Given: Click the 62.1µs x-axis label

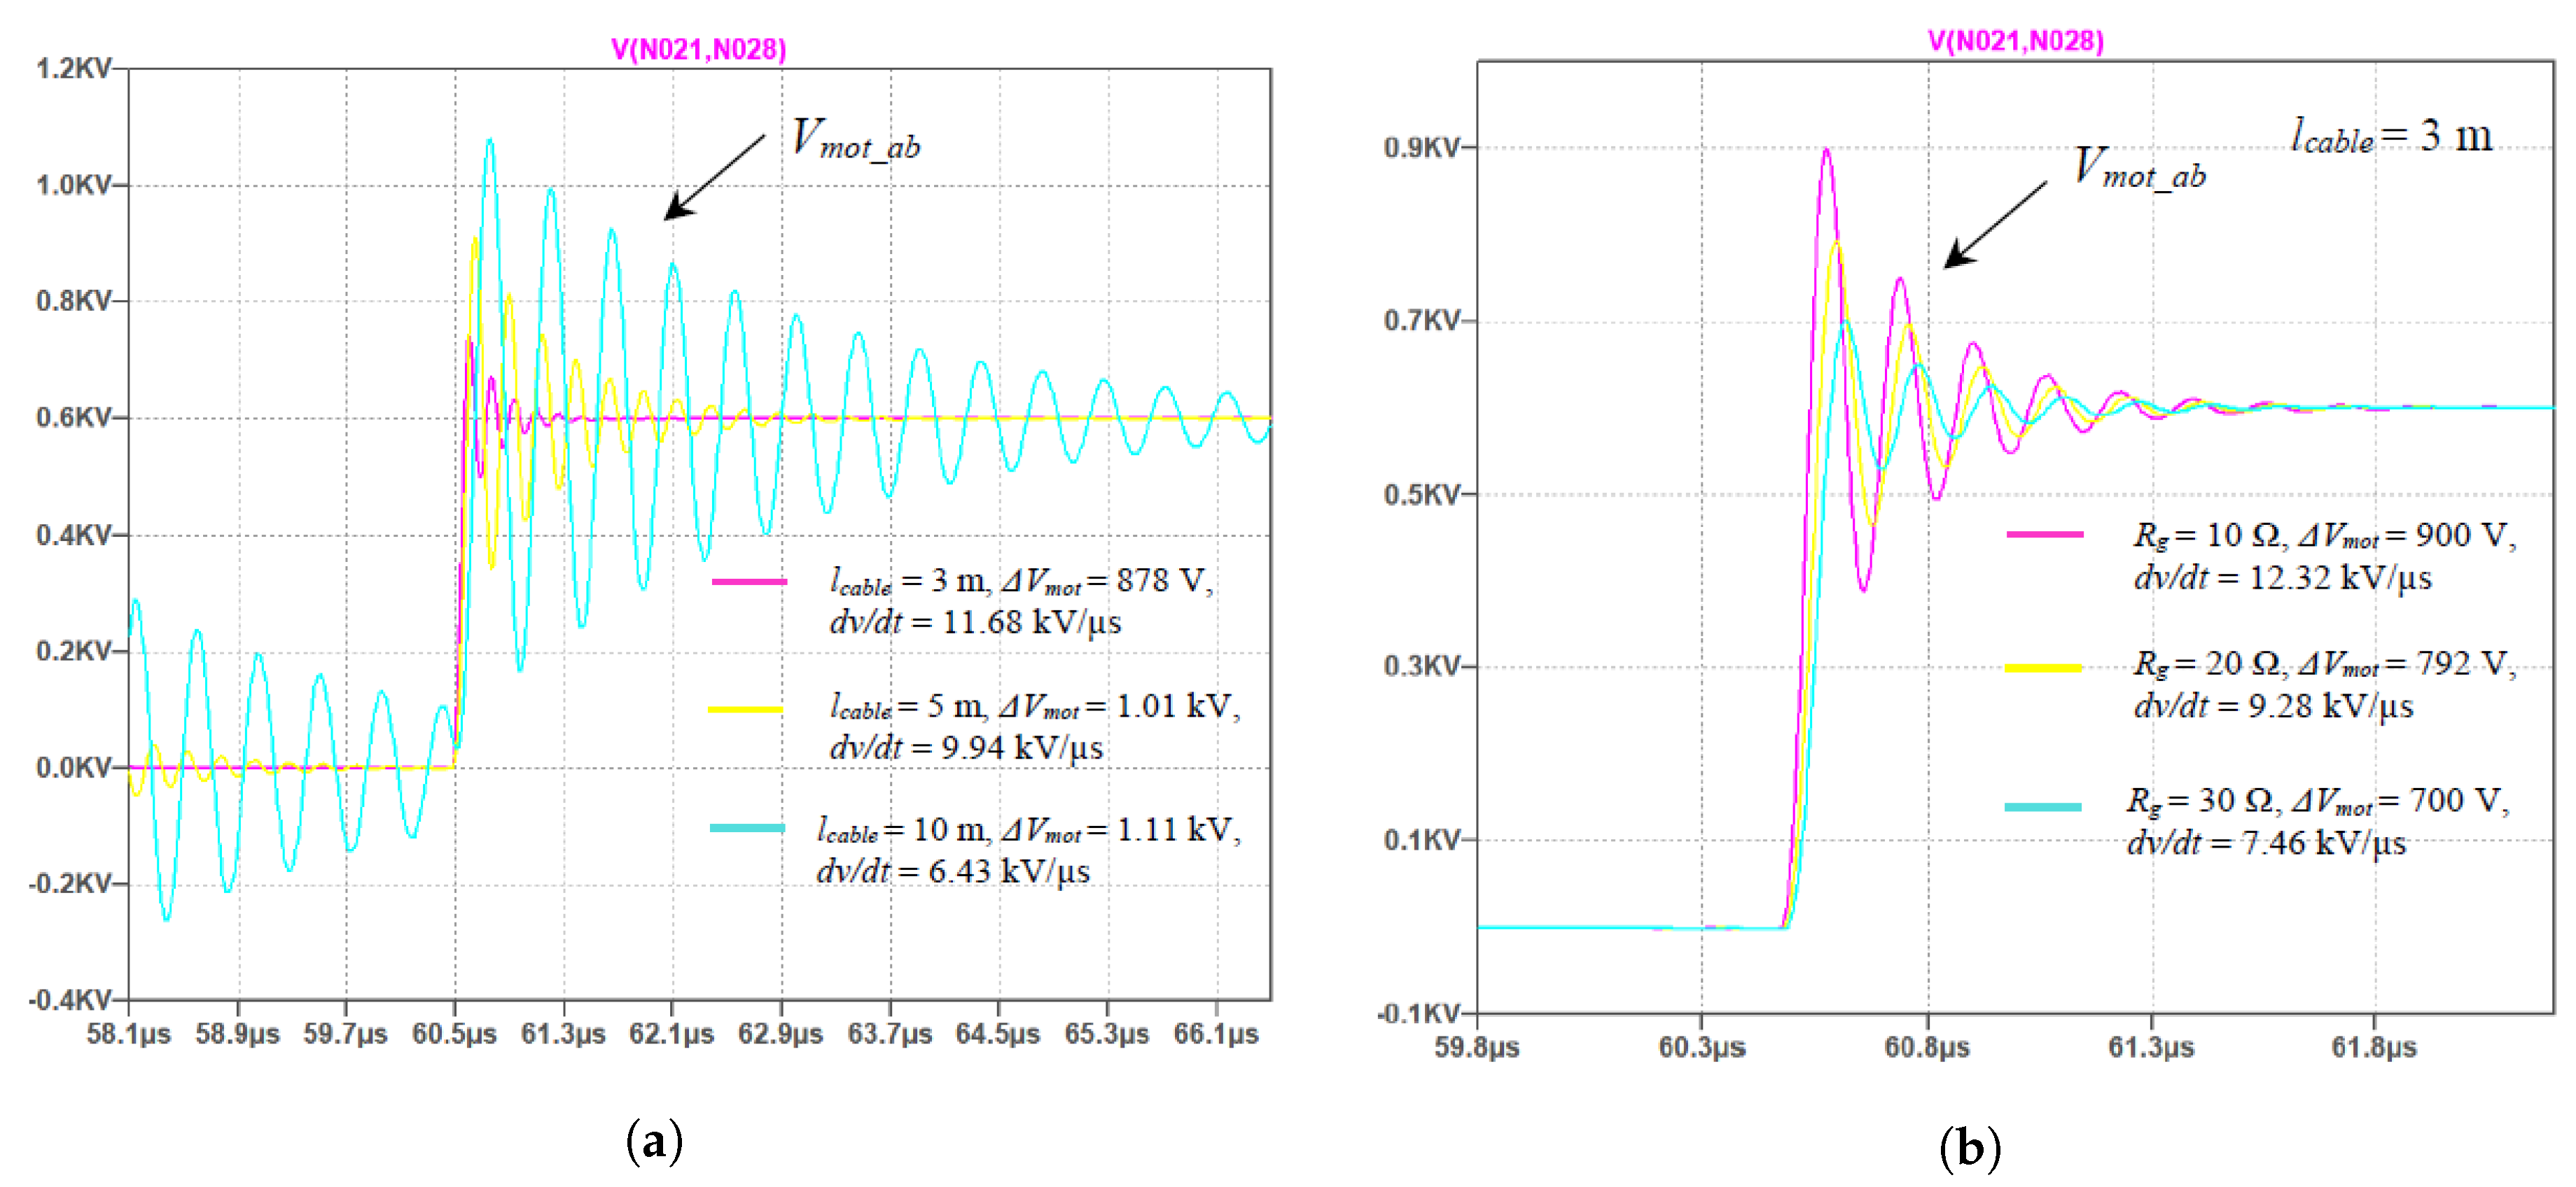Looking at the screenshot, I should click(x=671, y=1034).
